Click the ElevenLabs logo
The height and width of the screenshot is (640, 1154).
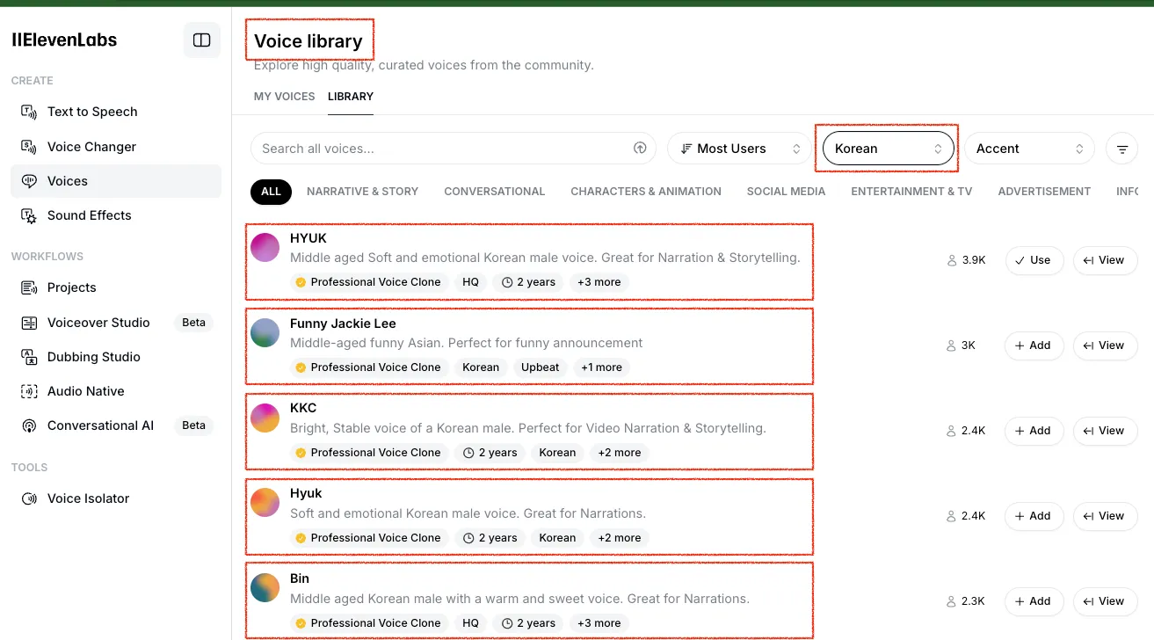click(x=64, y=40)
